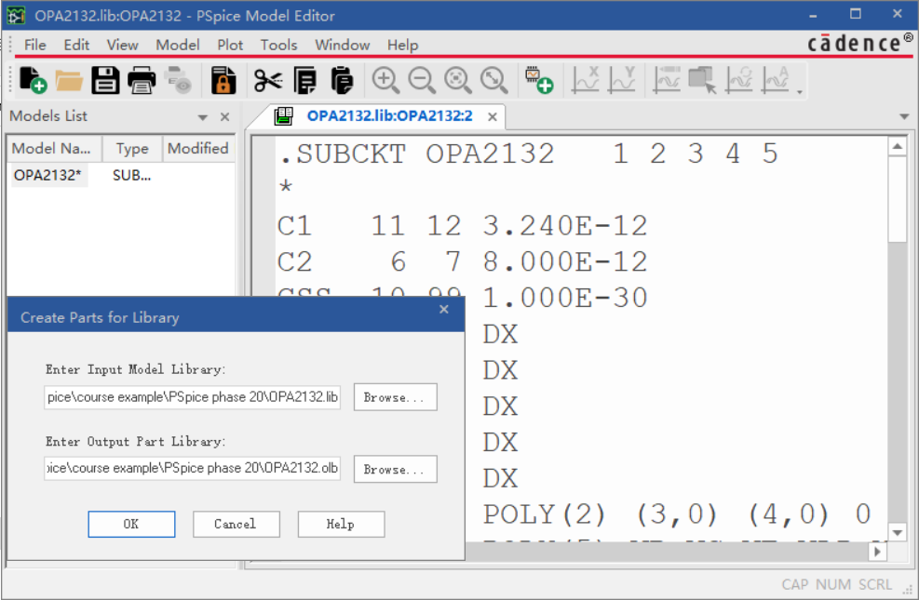
Task: Click the encrypt library padlock icon
Action: [x=223, y=80]
